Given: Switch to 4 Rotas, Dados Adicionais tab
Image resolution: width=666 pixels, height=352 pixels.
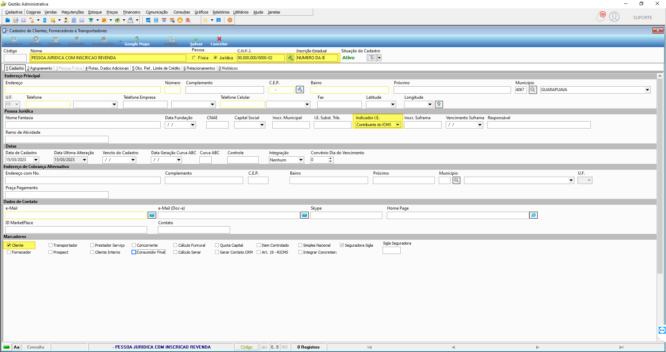Looking at the screenshot, I should coord(107,68).
